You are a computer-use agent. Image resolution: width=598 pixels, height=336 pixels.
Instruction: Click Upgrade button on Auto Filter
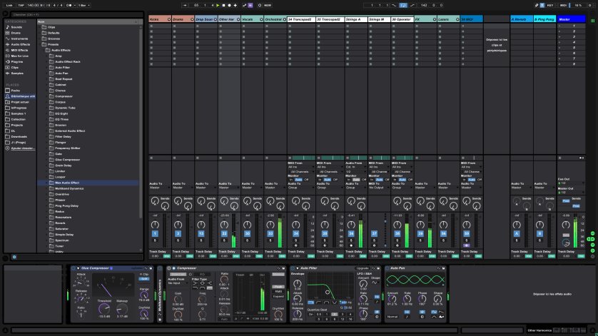pyautogui.click(x=363, y=268)
